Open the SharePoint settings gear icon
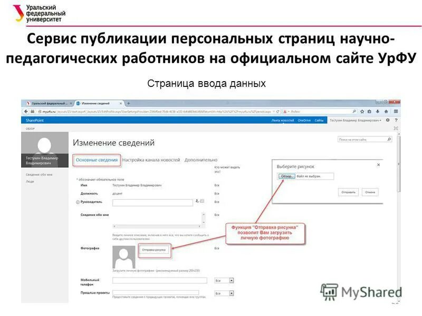422x316 pixels. click(387, 120)
